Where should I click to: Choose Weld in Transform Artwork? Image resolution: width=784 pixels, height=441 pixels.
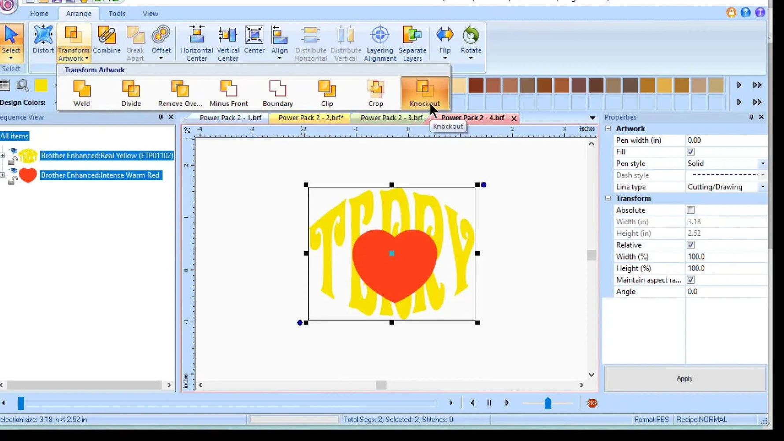(x=81, y=93)
